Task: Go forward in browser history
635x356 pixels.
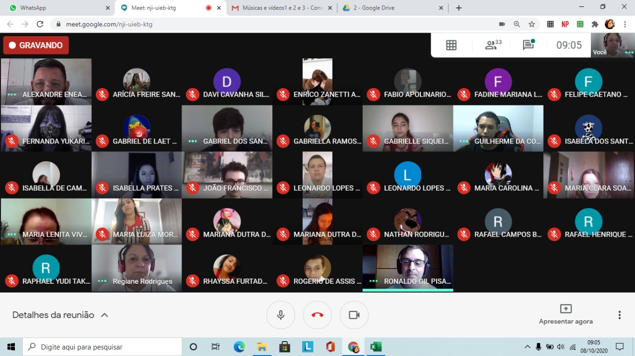Action: coord(25,24)
